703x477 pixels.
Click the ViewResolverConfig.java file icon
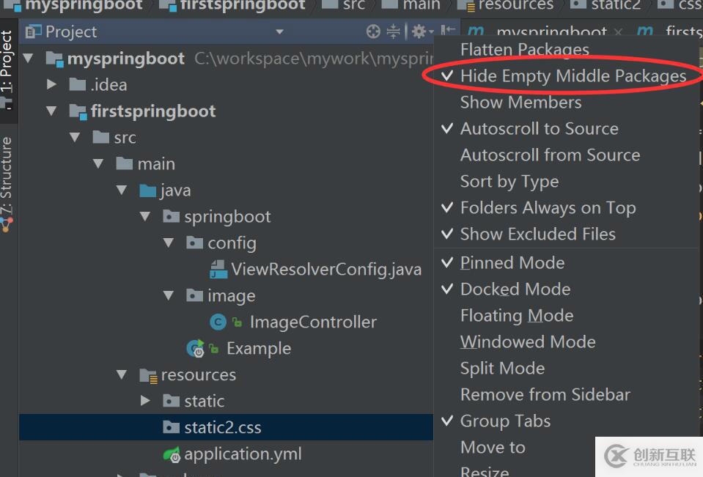218,270
